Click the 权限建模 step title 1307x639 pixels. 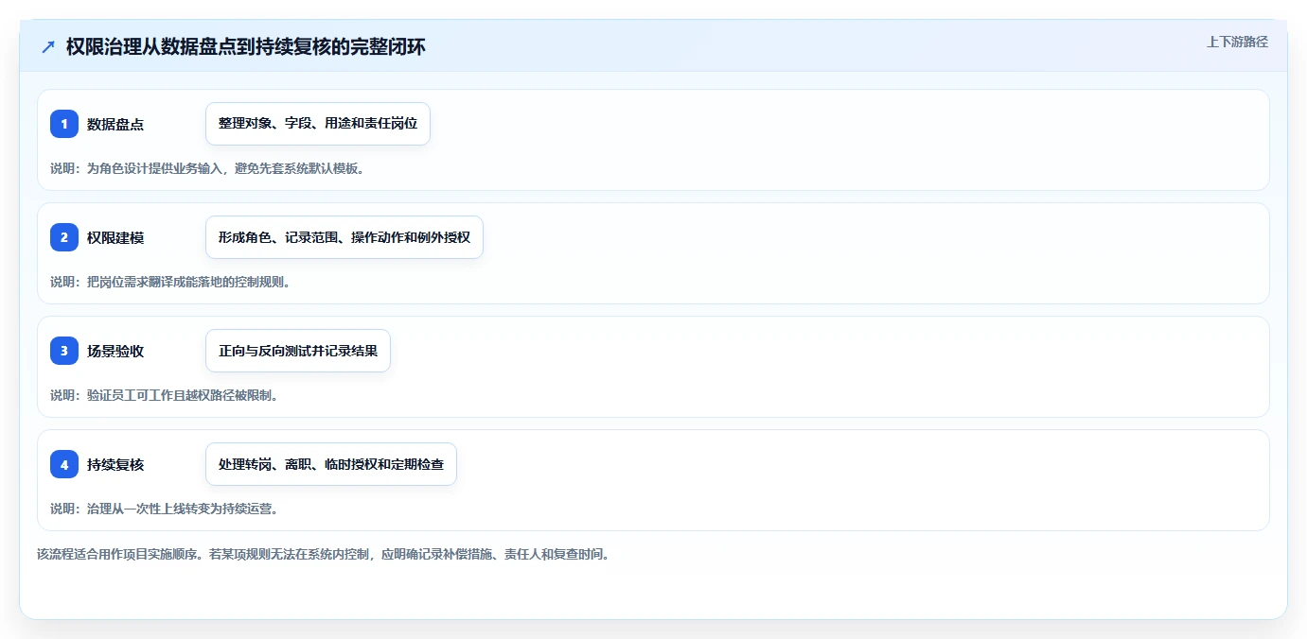click(115, 237)
